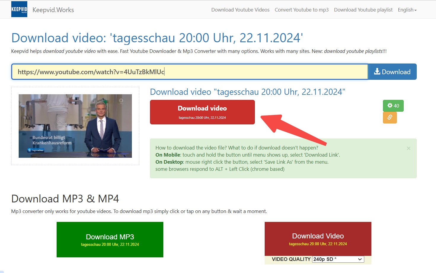Click the blue Download button
The height and width of the screenshot is (273, 436).
[x=392, y=72]
